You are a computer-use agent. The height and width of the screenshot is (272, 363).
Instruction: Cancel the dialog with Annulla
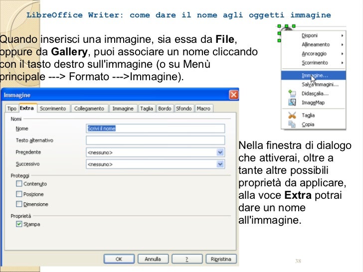click(x=153, y=259)
